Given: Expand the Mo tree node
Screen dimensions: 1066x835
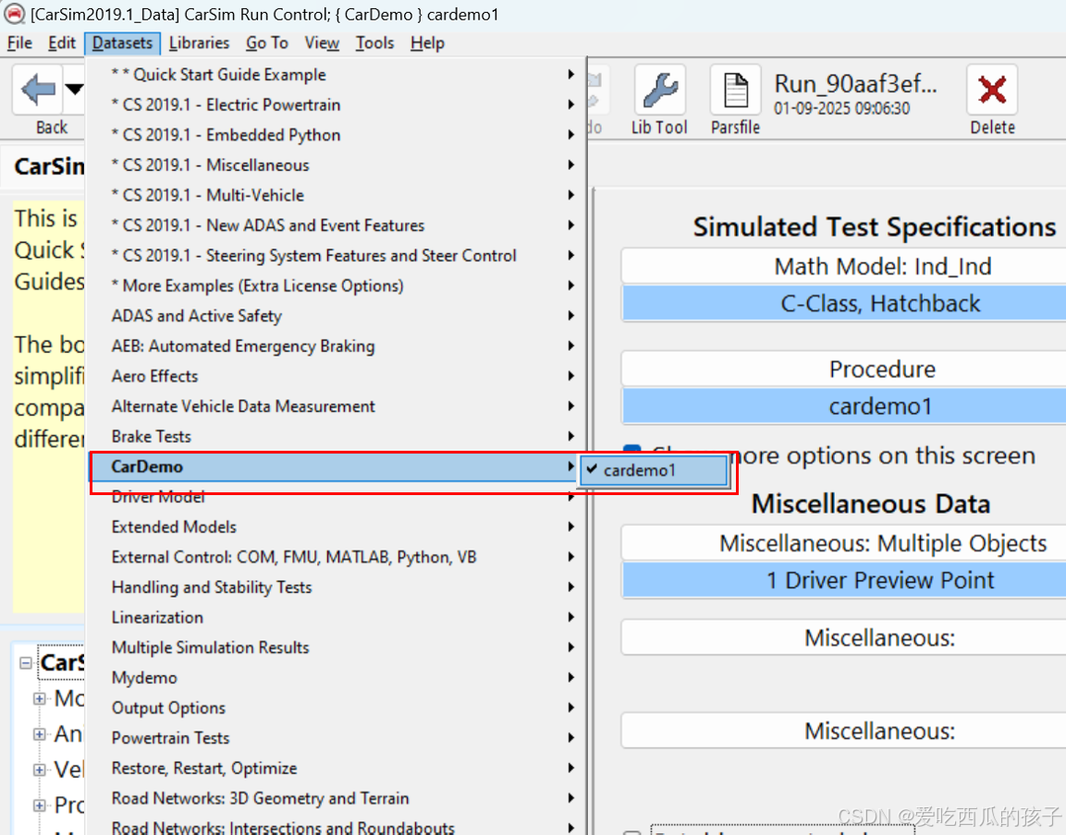Looking at the screenshot, I should 40,698.
